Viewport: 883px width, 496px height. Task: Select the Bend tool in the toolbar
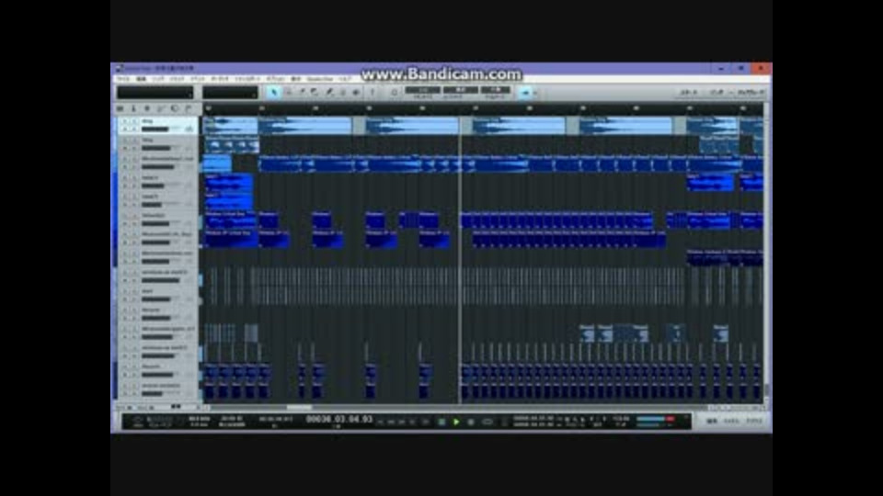(x=356, y=92)
